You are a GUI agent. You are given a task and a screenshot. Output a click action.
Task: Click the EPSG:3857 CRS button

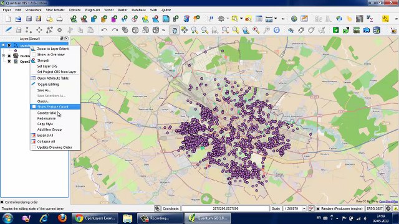(x=375, y=208)
